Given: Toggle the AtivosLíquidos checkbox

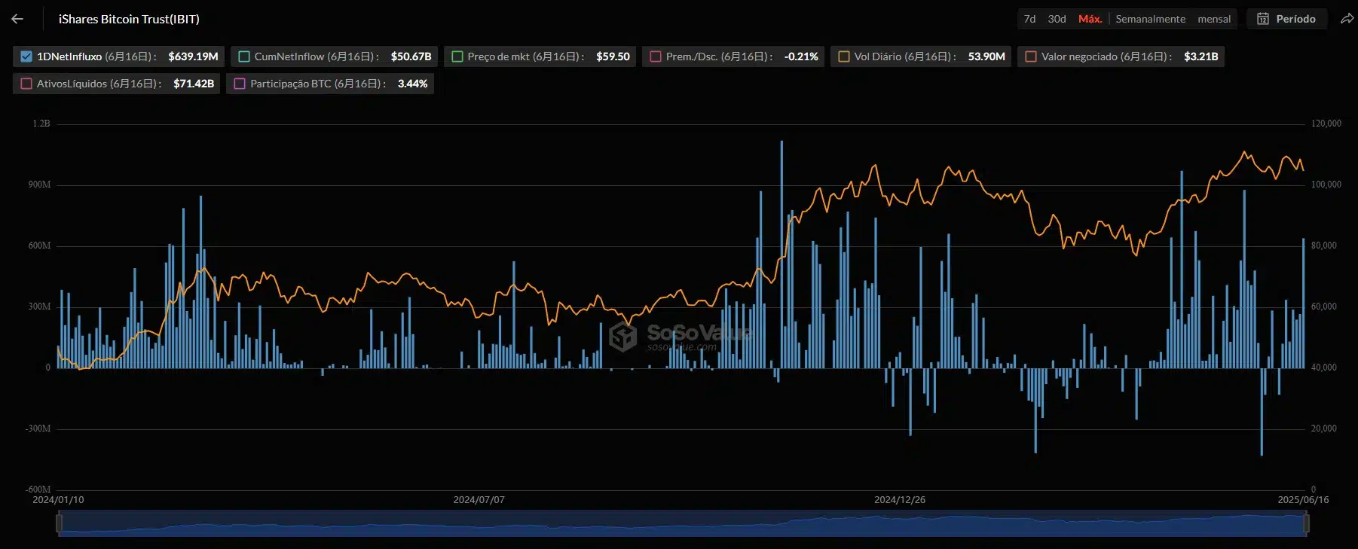Looking at the screenshot, I should coord(26,84).
